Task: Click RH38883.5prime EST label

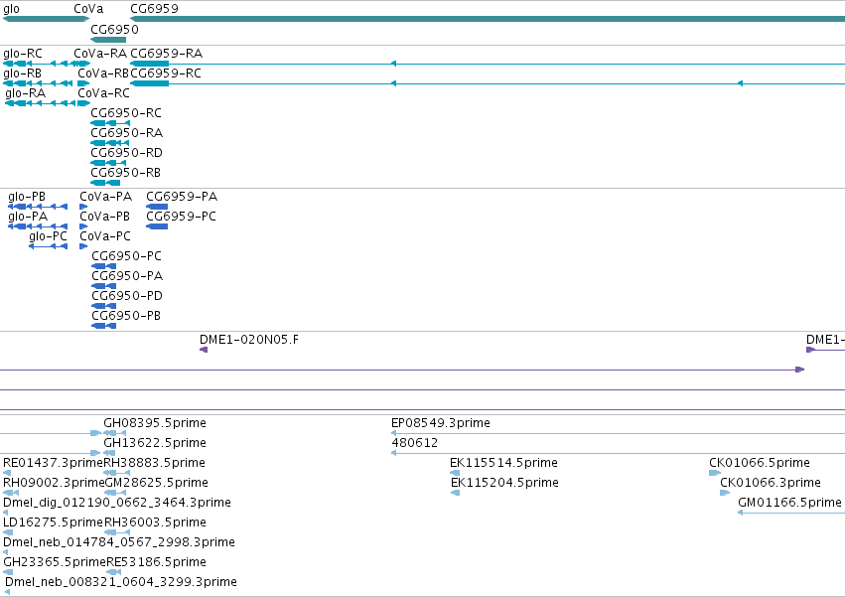Action: tap(155, 463)
